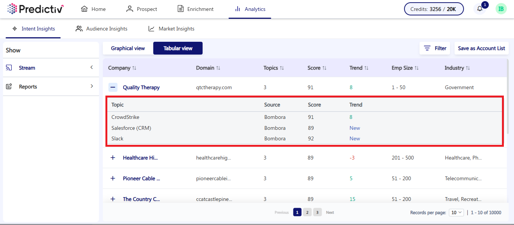Select the Tabular view tab
The image size is (514, 225).
(x=178, y=48)
